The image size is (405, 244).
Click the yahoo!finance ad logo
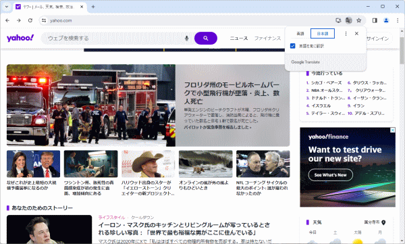click(328, 137)
